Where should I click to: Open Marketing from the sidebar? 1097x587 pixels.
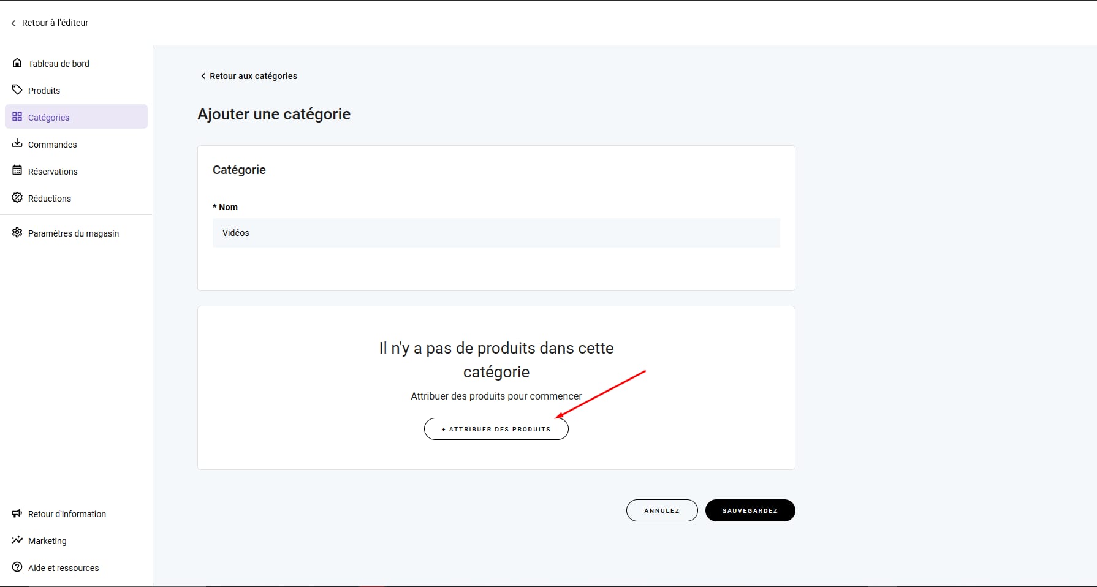point(47,541)
